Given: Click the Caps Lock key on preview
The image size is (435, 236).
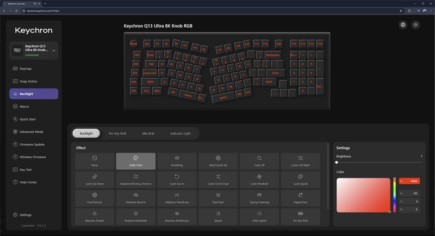Looking at the screenshot, I should [150, 73].
